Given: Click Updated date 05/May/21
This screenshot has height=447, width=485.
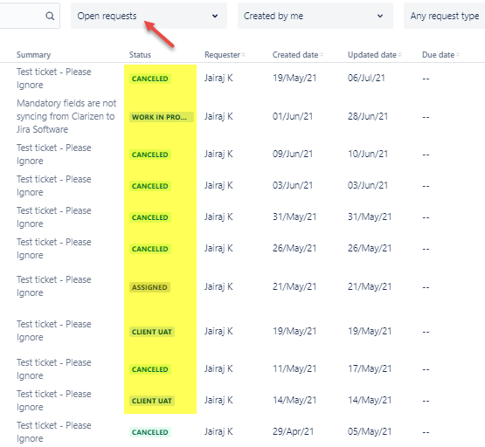Looking at the screenshot, I should [370, 431].
